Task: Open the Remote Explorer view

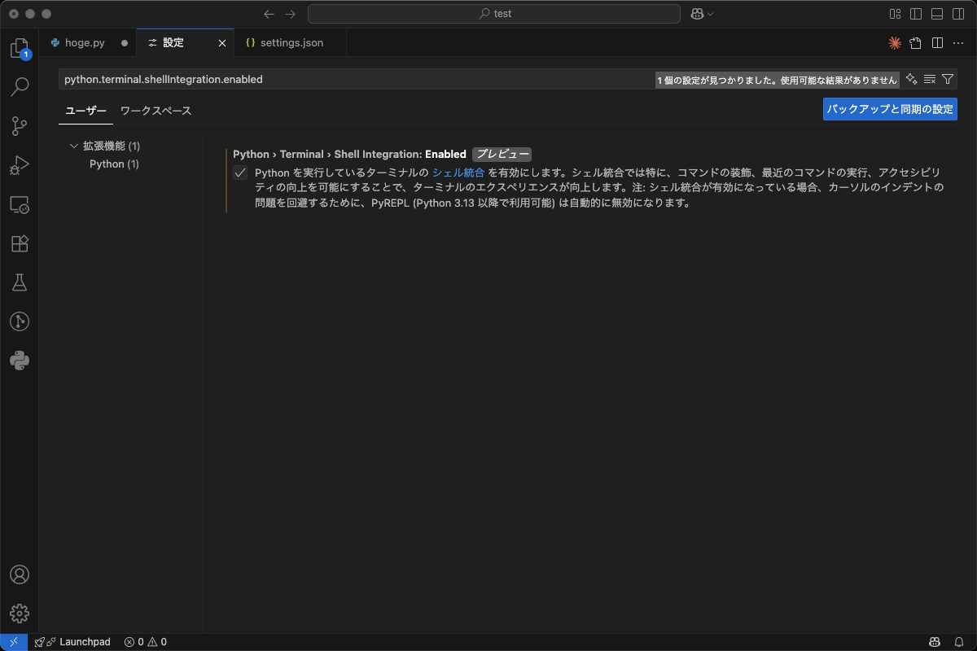Action: tap(19, 204)
